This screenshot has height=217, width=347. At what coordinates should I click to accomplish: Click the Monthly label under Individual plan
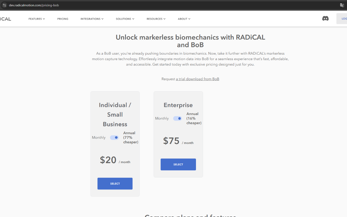click(99, 138)
